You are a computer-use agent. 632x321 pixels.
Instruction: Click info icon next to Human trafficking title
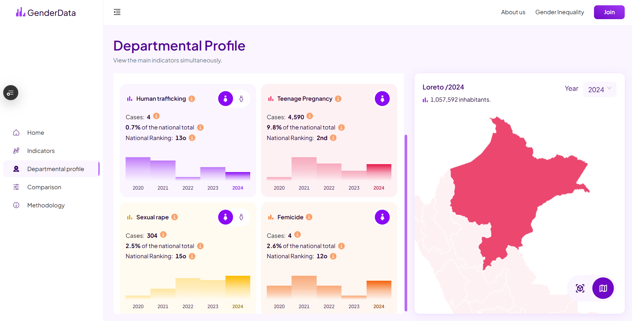(192, 99)
